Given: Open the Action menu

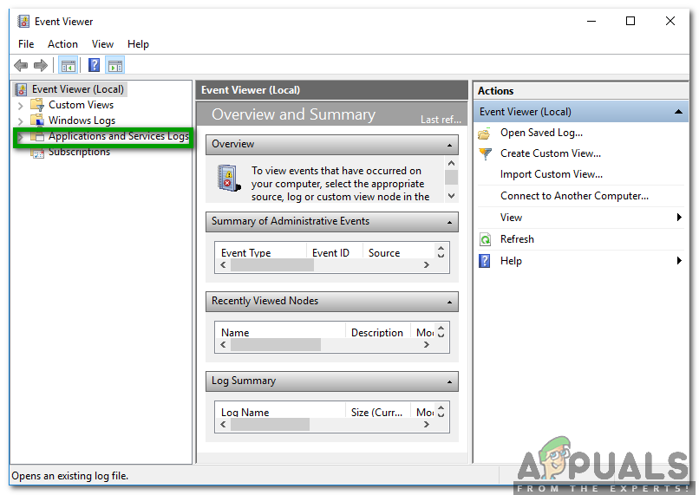Looking at the screenshot, I should pyautogui.click(x=62, y=44).
